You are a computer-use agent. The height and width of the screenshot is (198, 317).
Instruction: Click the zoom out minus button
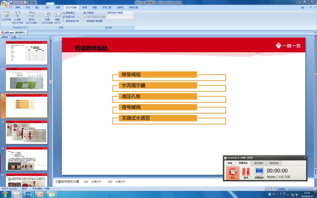(x=288, y=189)
